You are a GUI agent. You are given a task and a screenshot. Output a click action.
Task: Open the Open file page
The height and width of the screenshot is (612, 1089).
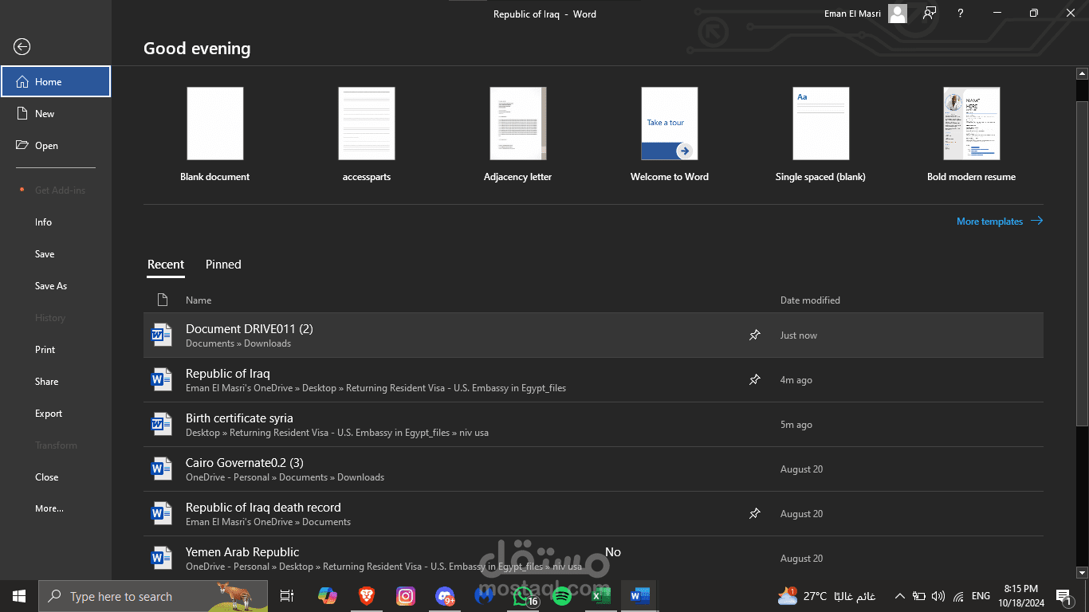56,145
